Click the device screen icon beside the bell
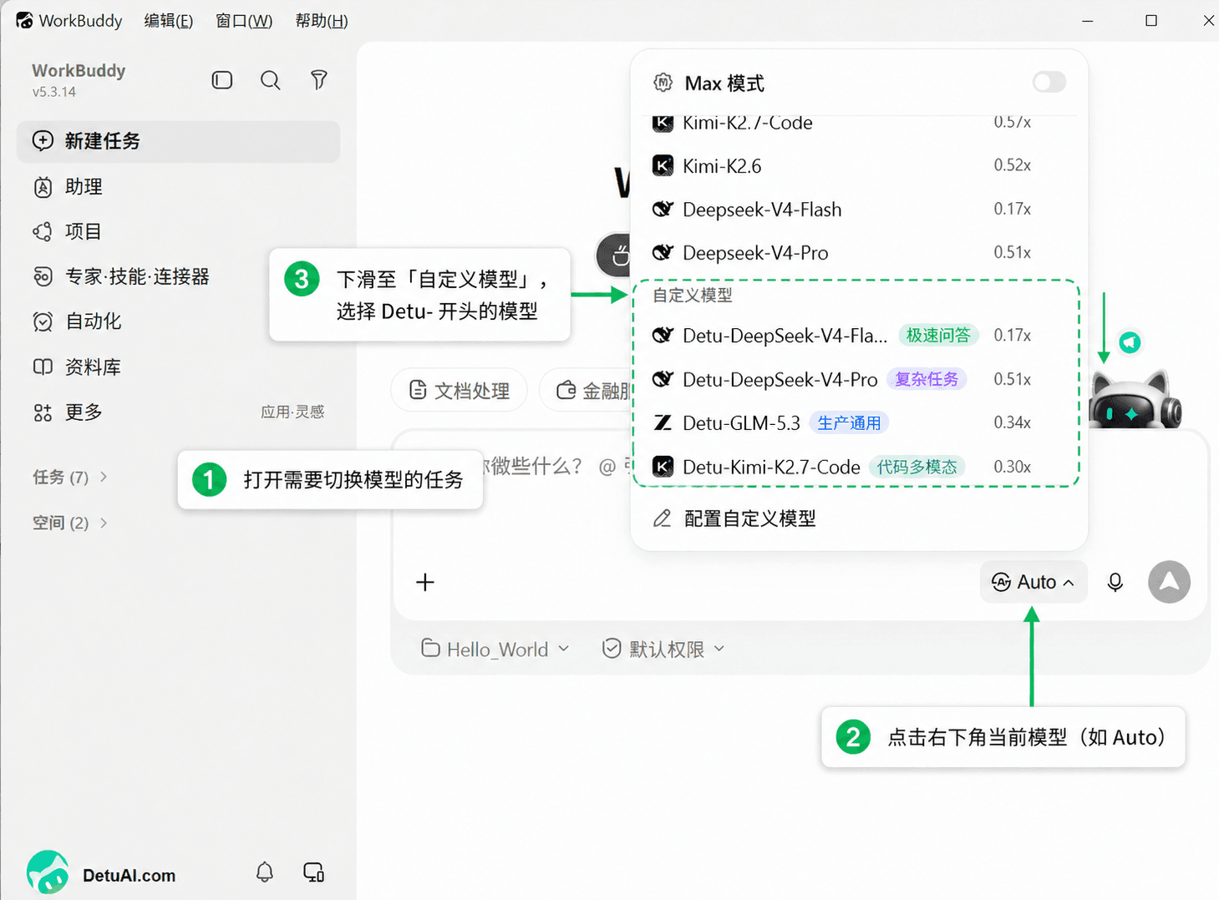This screenshot has height=900, width=1219. tap(313, 872)
